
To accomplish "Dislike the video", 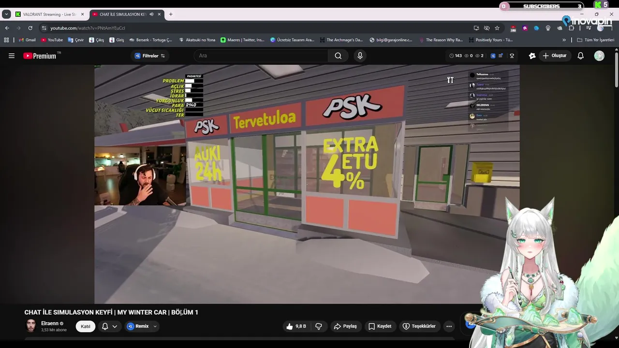I will point(319,326).
